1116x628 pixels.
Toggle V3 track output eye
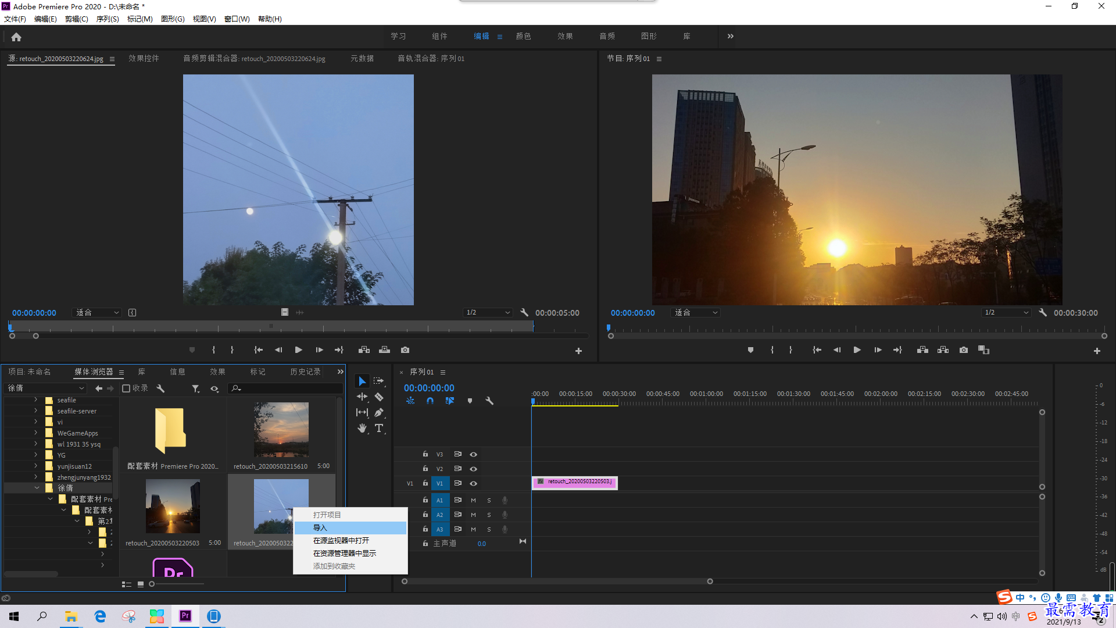tap(473, 454)
